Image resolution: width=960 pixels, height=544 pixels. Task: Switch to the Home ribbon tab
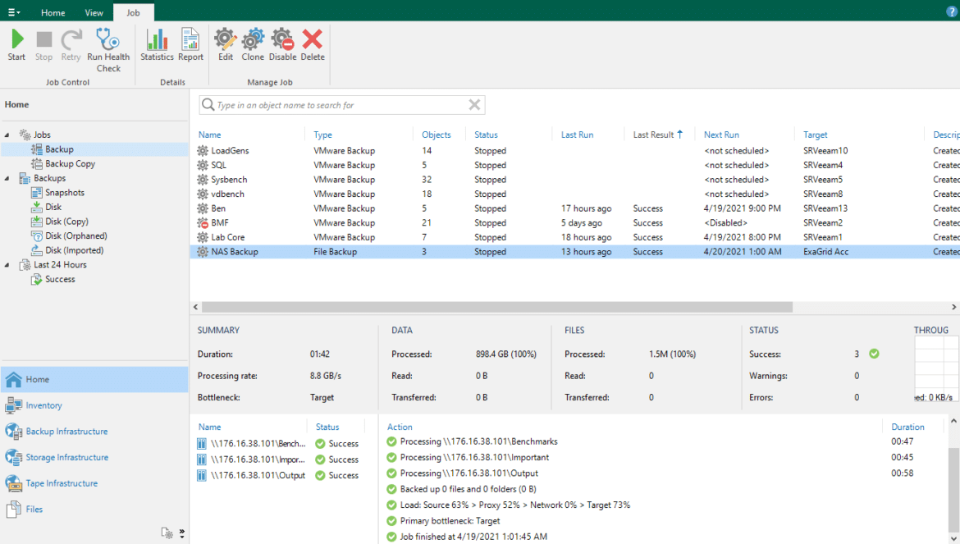point(53,12)
